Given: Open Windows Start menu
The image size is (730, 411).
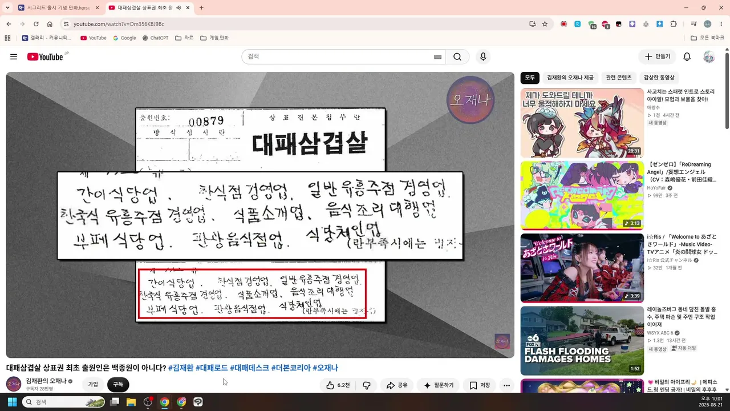Looking at the screenshot, I should click(12, 402).
